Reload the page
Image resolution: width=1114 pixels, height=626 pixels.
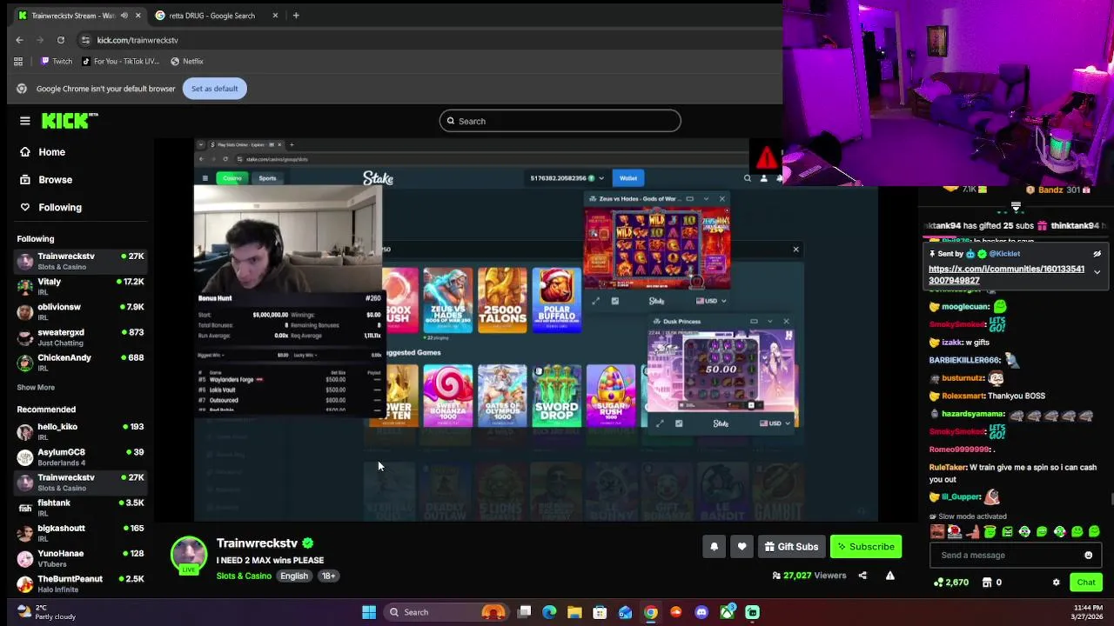[x=61, y=40]
